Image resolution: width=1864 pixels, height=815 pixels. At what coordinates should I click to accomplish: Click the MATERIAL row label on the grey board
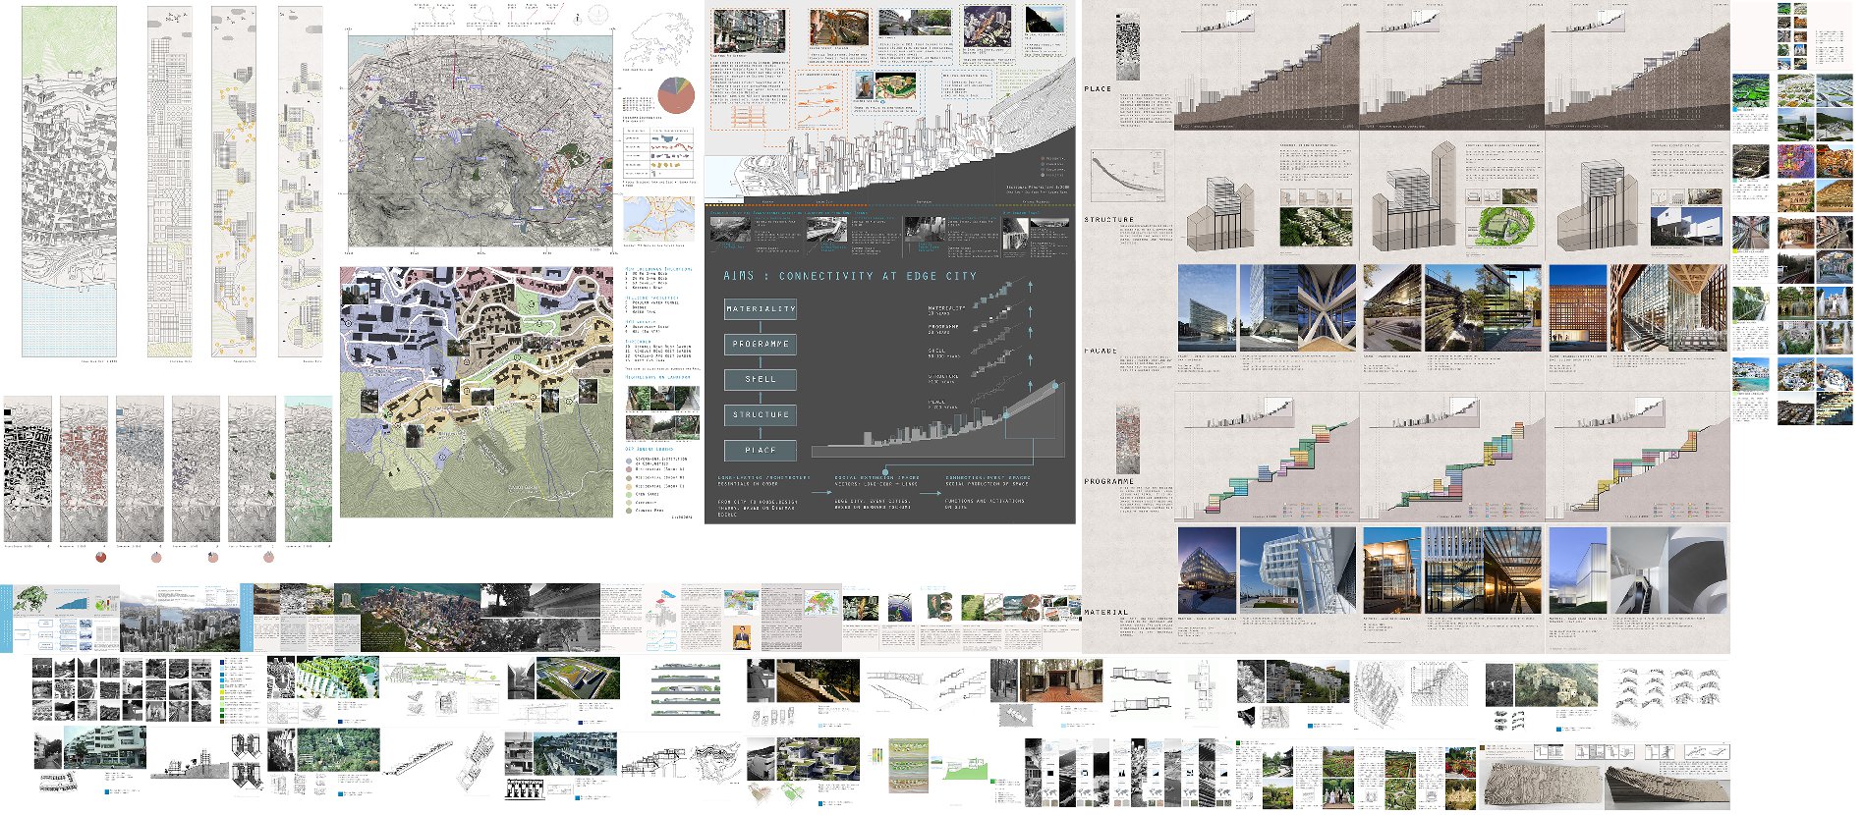pyautogui.click(x=1105, y=612)
